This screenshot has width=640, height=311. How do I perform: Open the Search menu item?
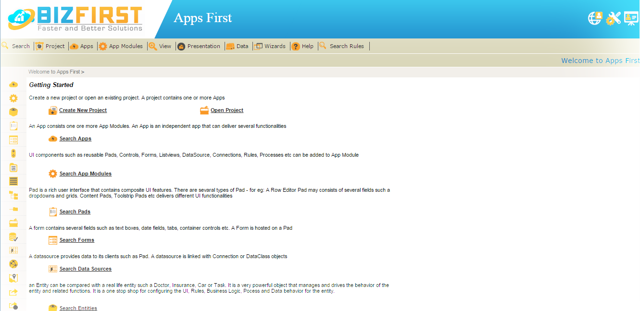(x=16, y=46)
